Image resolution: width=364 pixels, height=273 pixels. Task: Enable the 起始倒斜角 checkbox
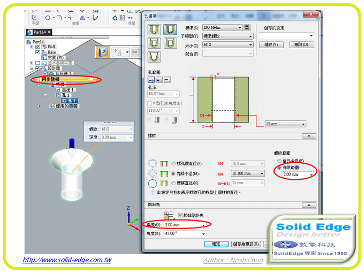pyautogui.click(x=180, y=215)
